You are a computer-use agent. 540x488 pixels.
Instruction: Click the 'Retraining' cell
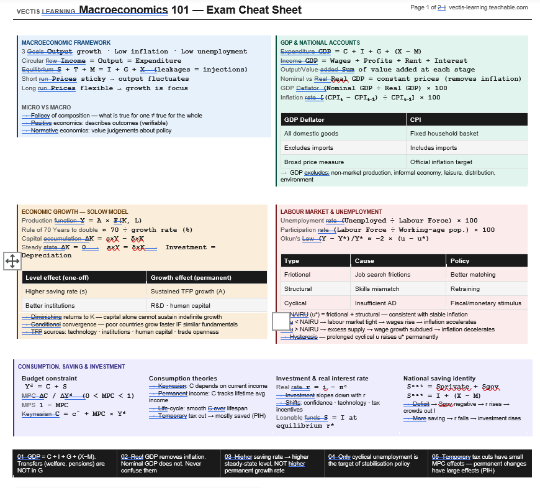click(487, 288)
